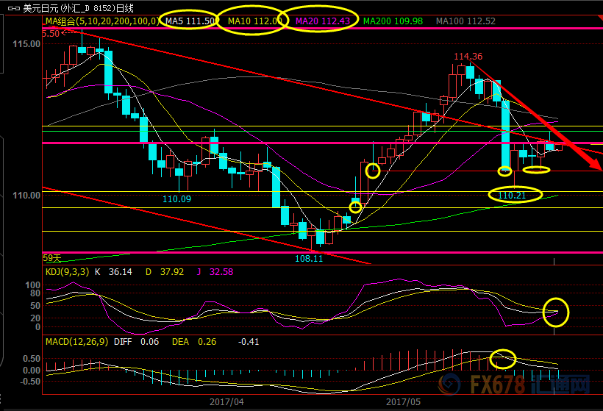Click the KDJ axis label 80
This screenshot has height=411, width=603.
tap(35, 293)
